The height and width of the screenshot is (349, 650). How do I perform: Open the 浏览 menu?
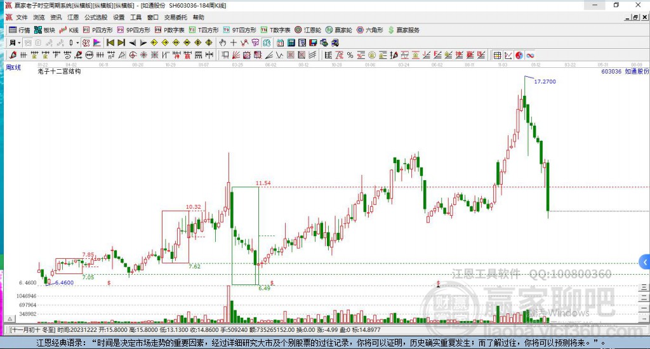pyautogui.click(x=39, y=17)
